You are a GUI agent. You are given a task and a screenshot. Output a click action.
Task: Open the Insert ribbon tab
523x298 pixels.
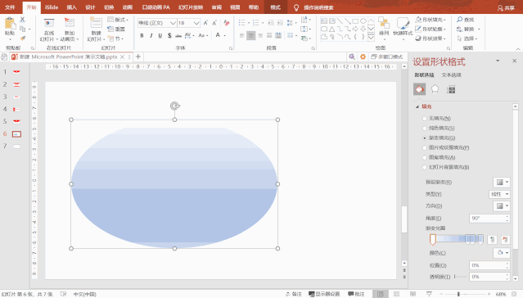pos(71,7)
